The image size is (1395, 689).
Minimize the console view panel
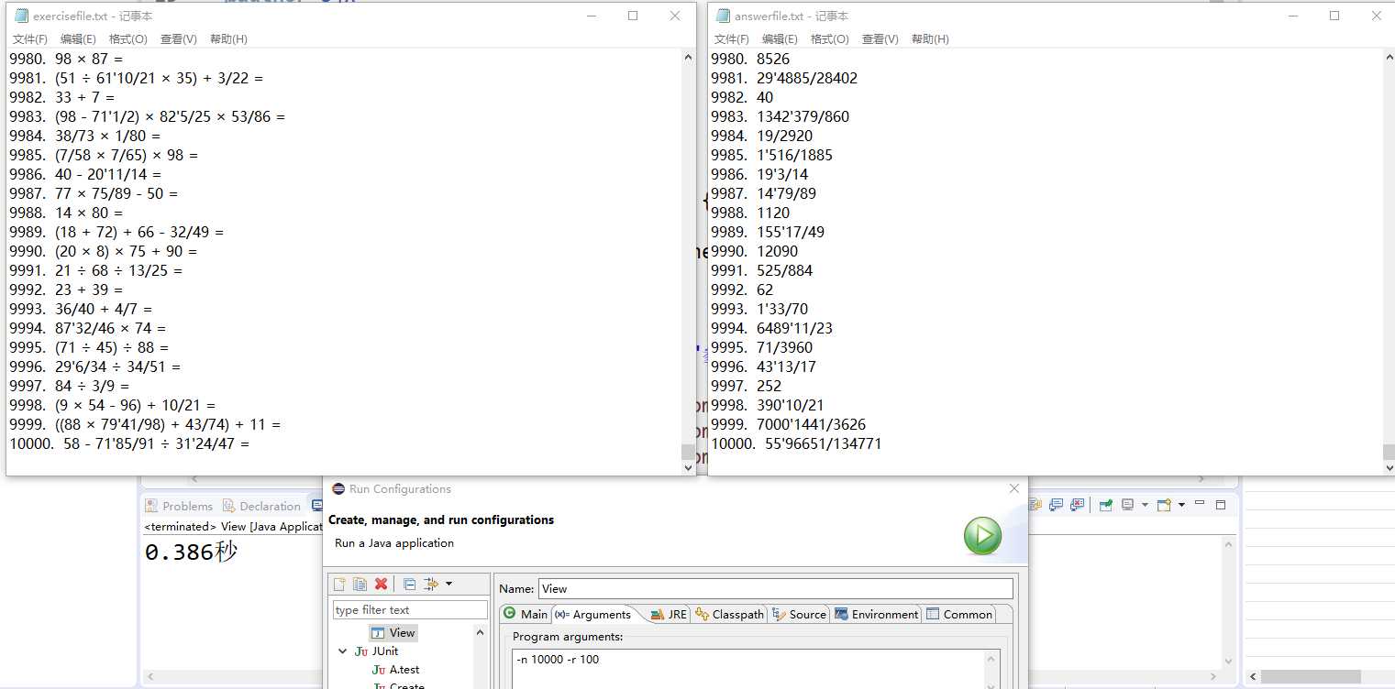click(1200, 504)
